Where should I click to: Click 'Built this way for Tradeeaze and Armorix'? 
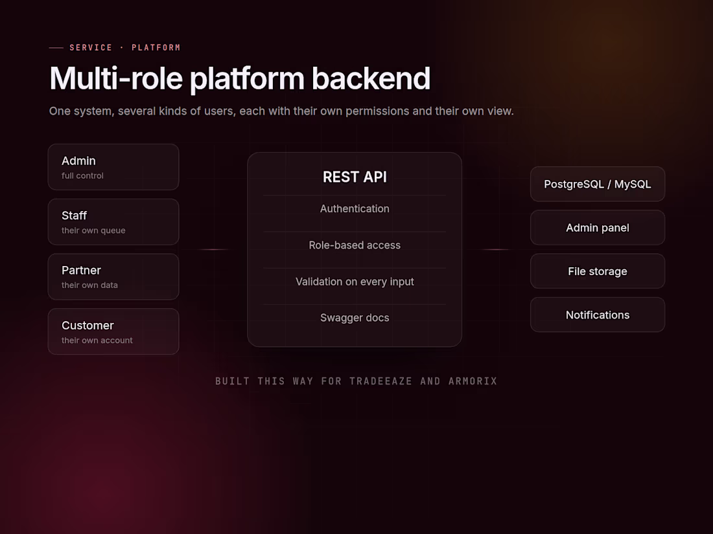[356, 381]
